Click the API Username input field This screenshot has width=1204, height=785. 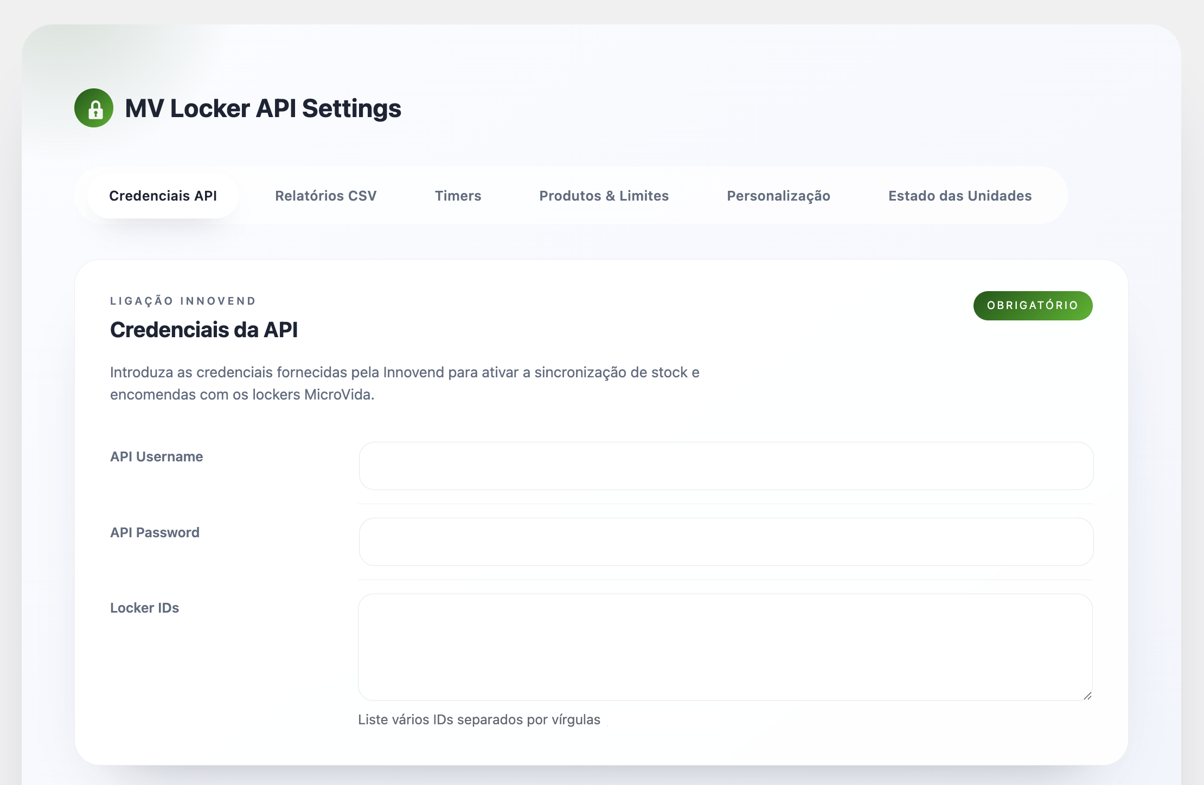(x=726, y=466)
